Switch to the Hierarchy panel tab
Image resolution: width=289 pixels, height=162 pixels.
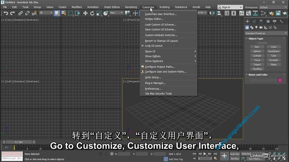pyautogui.click(x=261, y=21)
